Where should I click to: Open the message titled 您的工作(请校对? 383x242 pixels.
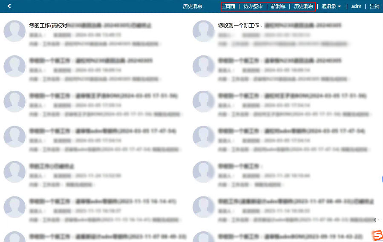point(90,26)
